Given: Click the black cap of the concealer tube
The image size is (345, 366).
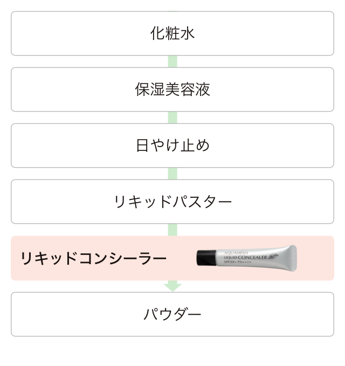Looking at the screenshot, I should (206, 258).
